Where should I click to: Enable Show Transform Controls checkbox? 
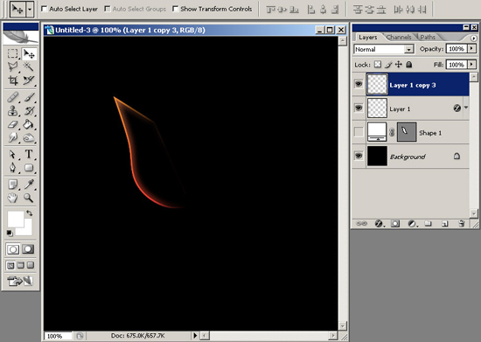click(175, 9)
